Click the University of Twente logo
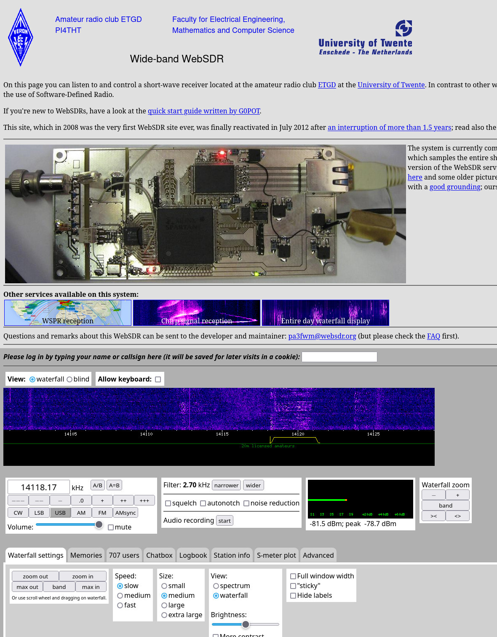Viewport: 497px width, 637px height. (x=365, y=38)
